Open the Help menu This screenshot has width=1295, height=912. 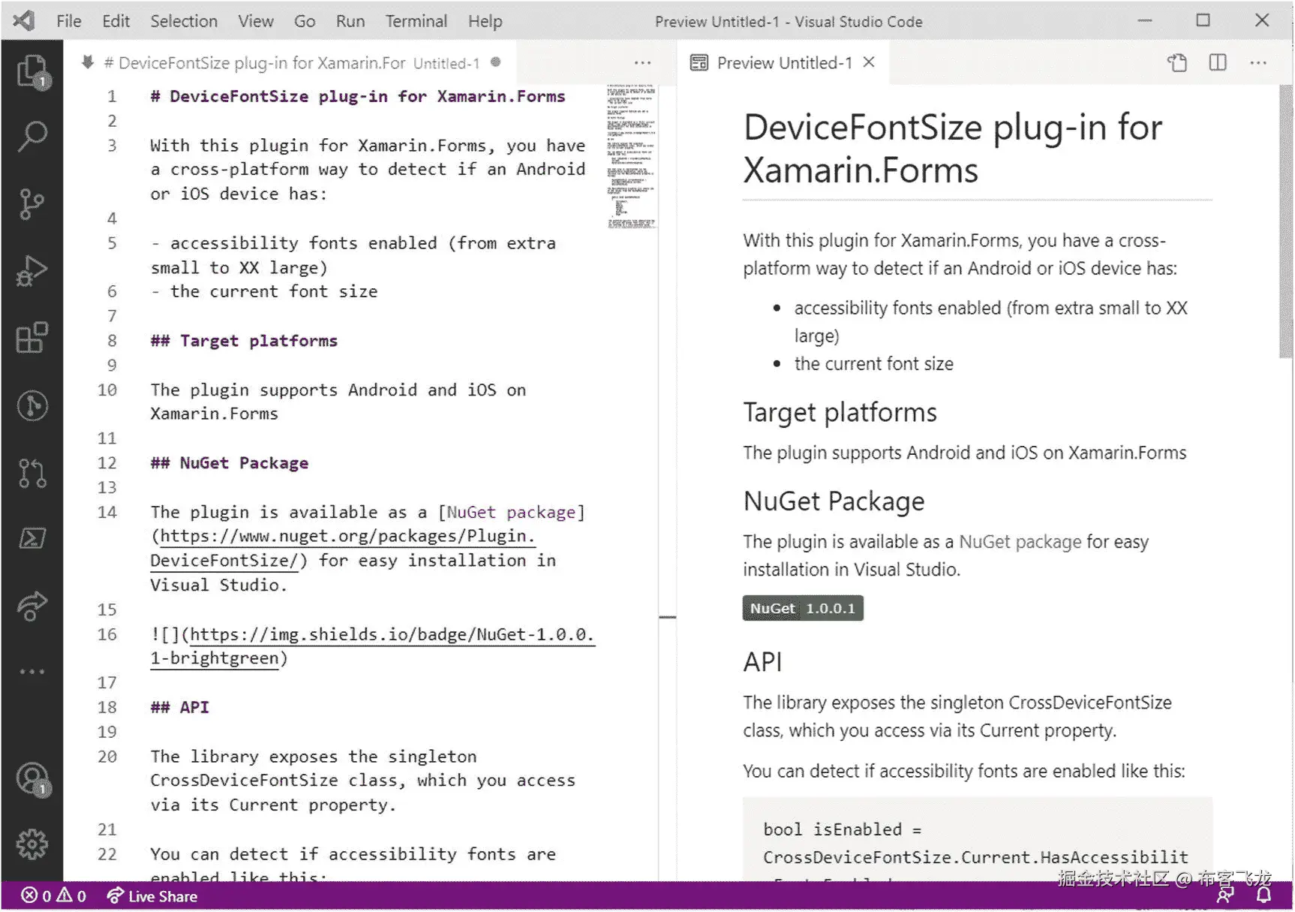coord(485,21)
